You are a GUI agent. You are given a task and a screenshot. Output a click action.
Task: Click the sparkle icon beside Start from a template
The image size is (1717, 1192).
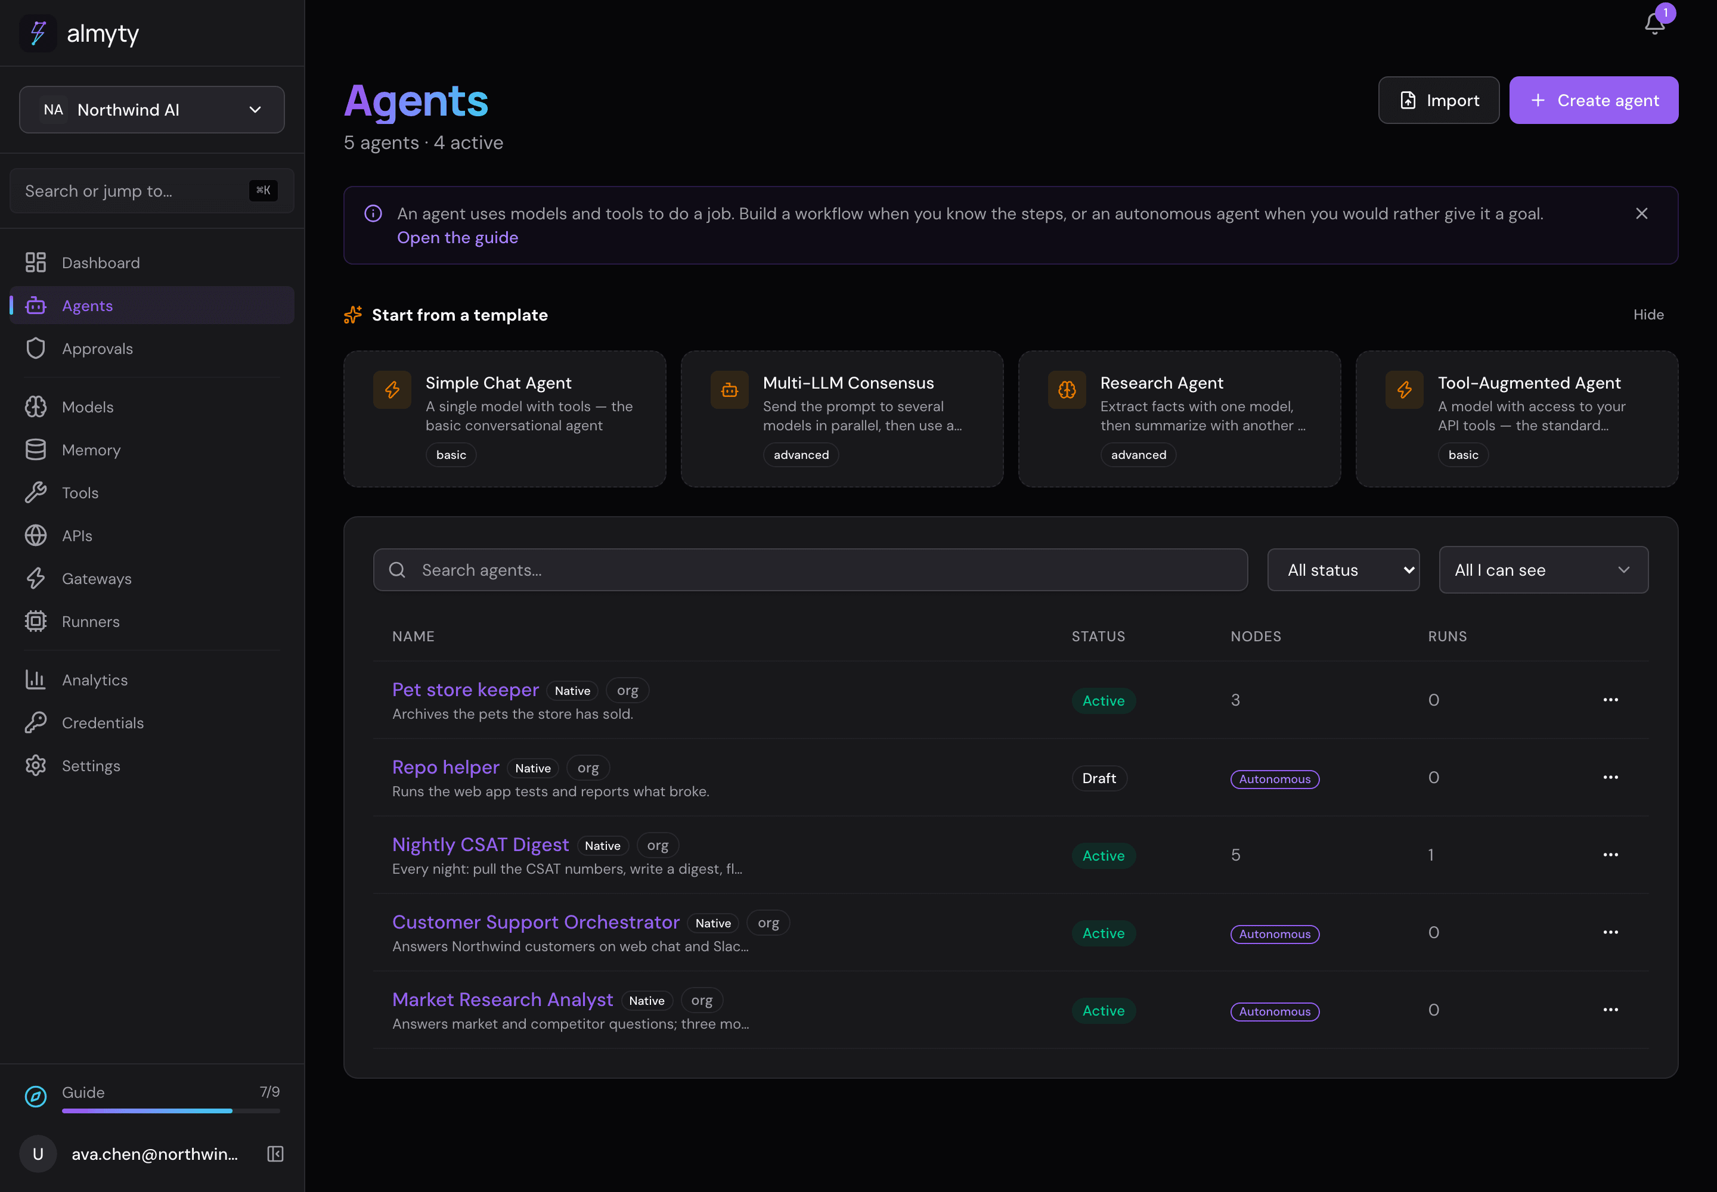coord(353,315)
